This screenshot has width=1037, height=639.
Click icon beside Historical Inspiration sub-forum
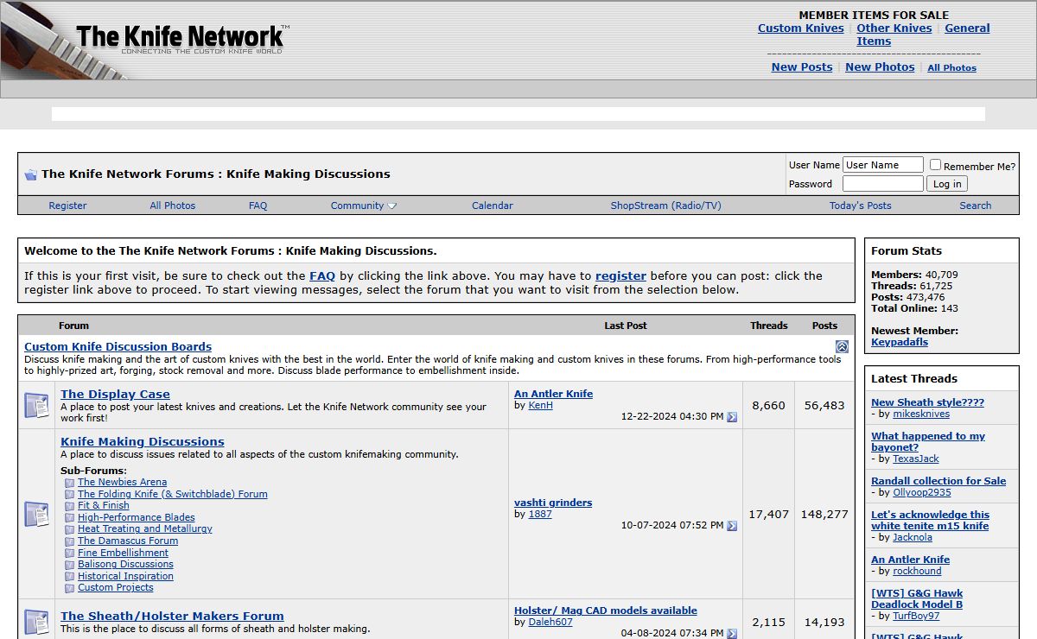click(x=70, y=577)
